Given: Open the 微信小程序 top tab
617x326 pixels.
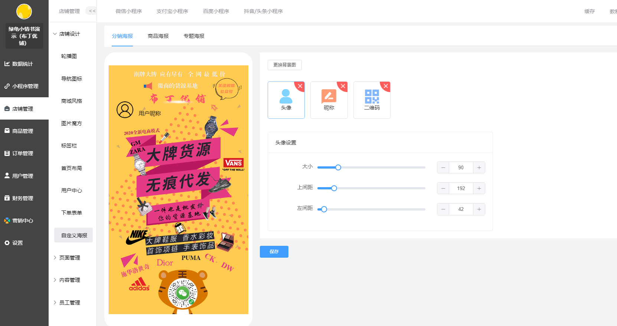Looking at the screenshot, I should [x=128, y=11].
